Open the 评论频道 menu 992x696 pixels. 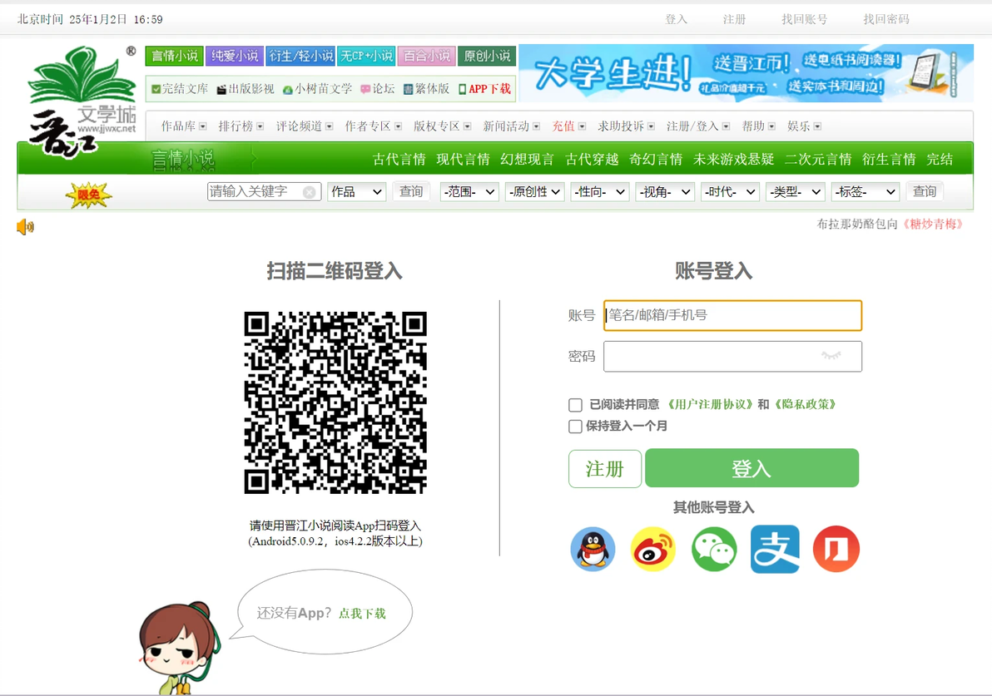[305, 126]
